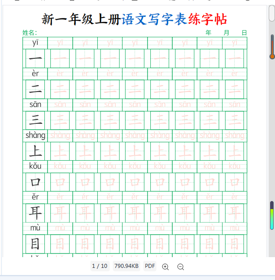Click the black pinyin mù cell

(35, 228)
